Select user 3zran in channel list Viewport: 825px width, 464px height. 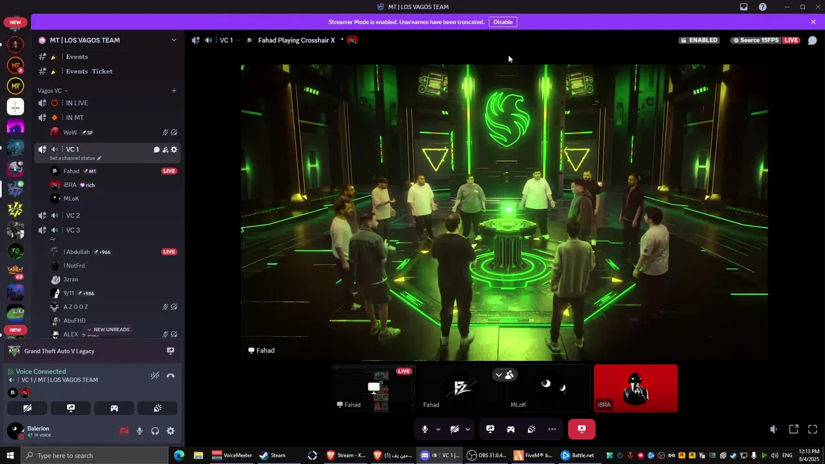[x=113, y=280]
